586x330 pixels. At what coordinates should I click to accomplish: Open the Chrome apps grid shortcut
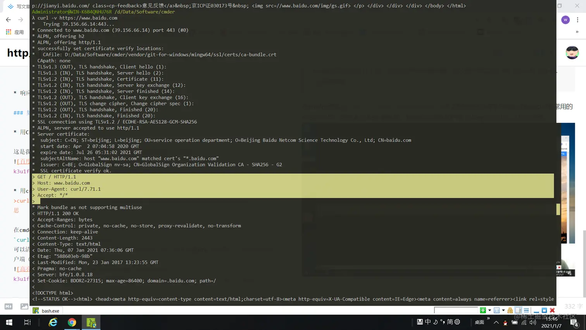pos(9,32)
